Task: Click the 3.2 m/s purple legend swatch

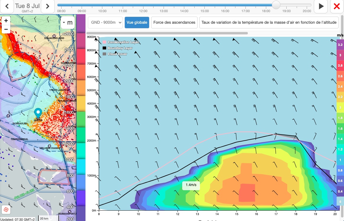Action: pyautogui.click(x=340, y=45)
